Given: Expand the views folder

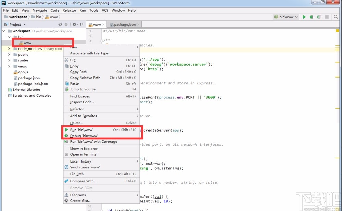Looking at the screenshot, I should 9,66.
